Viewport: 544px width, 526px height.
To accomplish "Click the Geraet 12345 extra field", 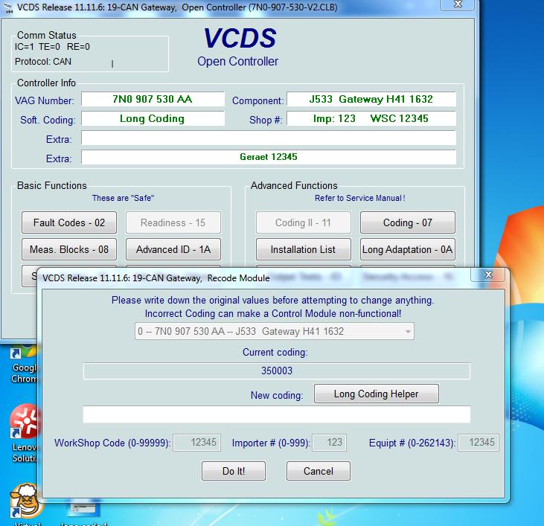I will click(x=269, y=157).
